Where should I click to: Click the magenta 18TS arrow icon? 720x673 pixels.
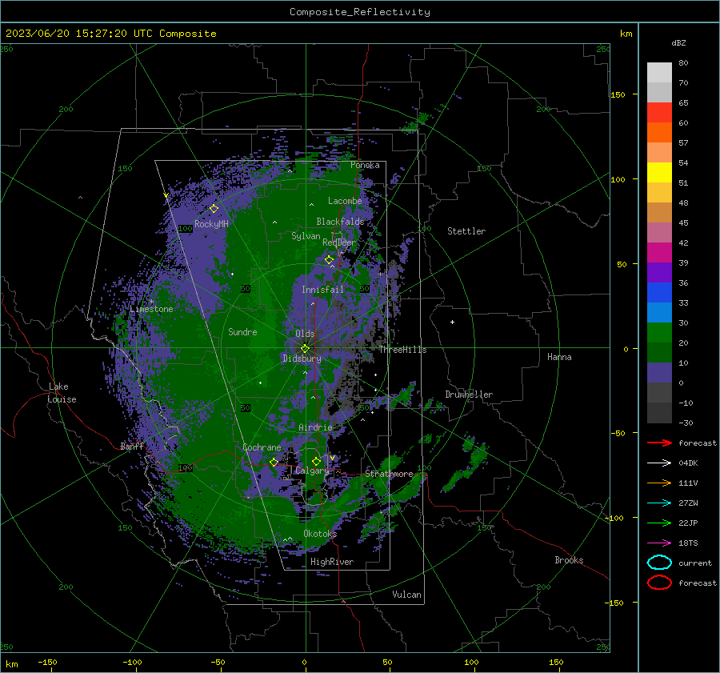[659, 543]
